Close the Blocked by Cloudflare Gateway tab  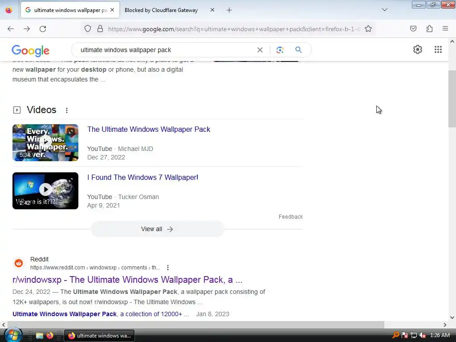coord(212,10)
